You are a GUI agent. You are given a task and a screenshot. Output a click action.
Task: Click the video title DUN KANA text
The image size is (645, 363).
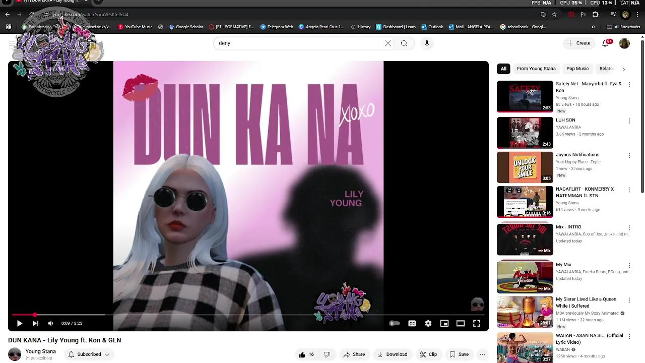point(64,340)
